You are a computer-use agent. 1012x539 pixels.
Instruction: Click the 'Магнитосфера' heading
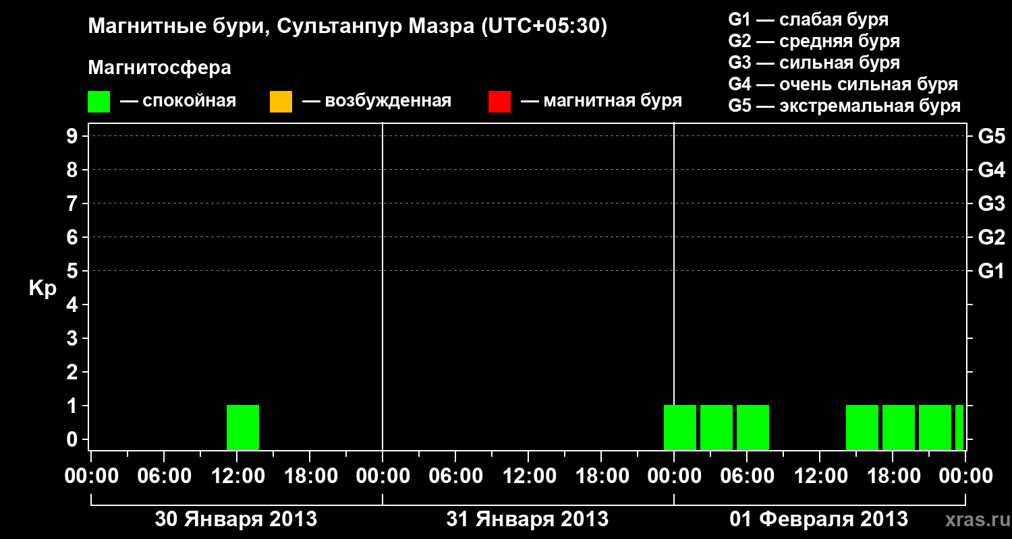(x=160, y=68)
